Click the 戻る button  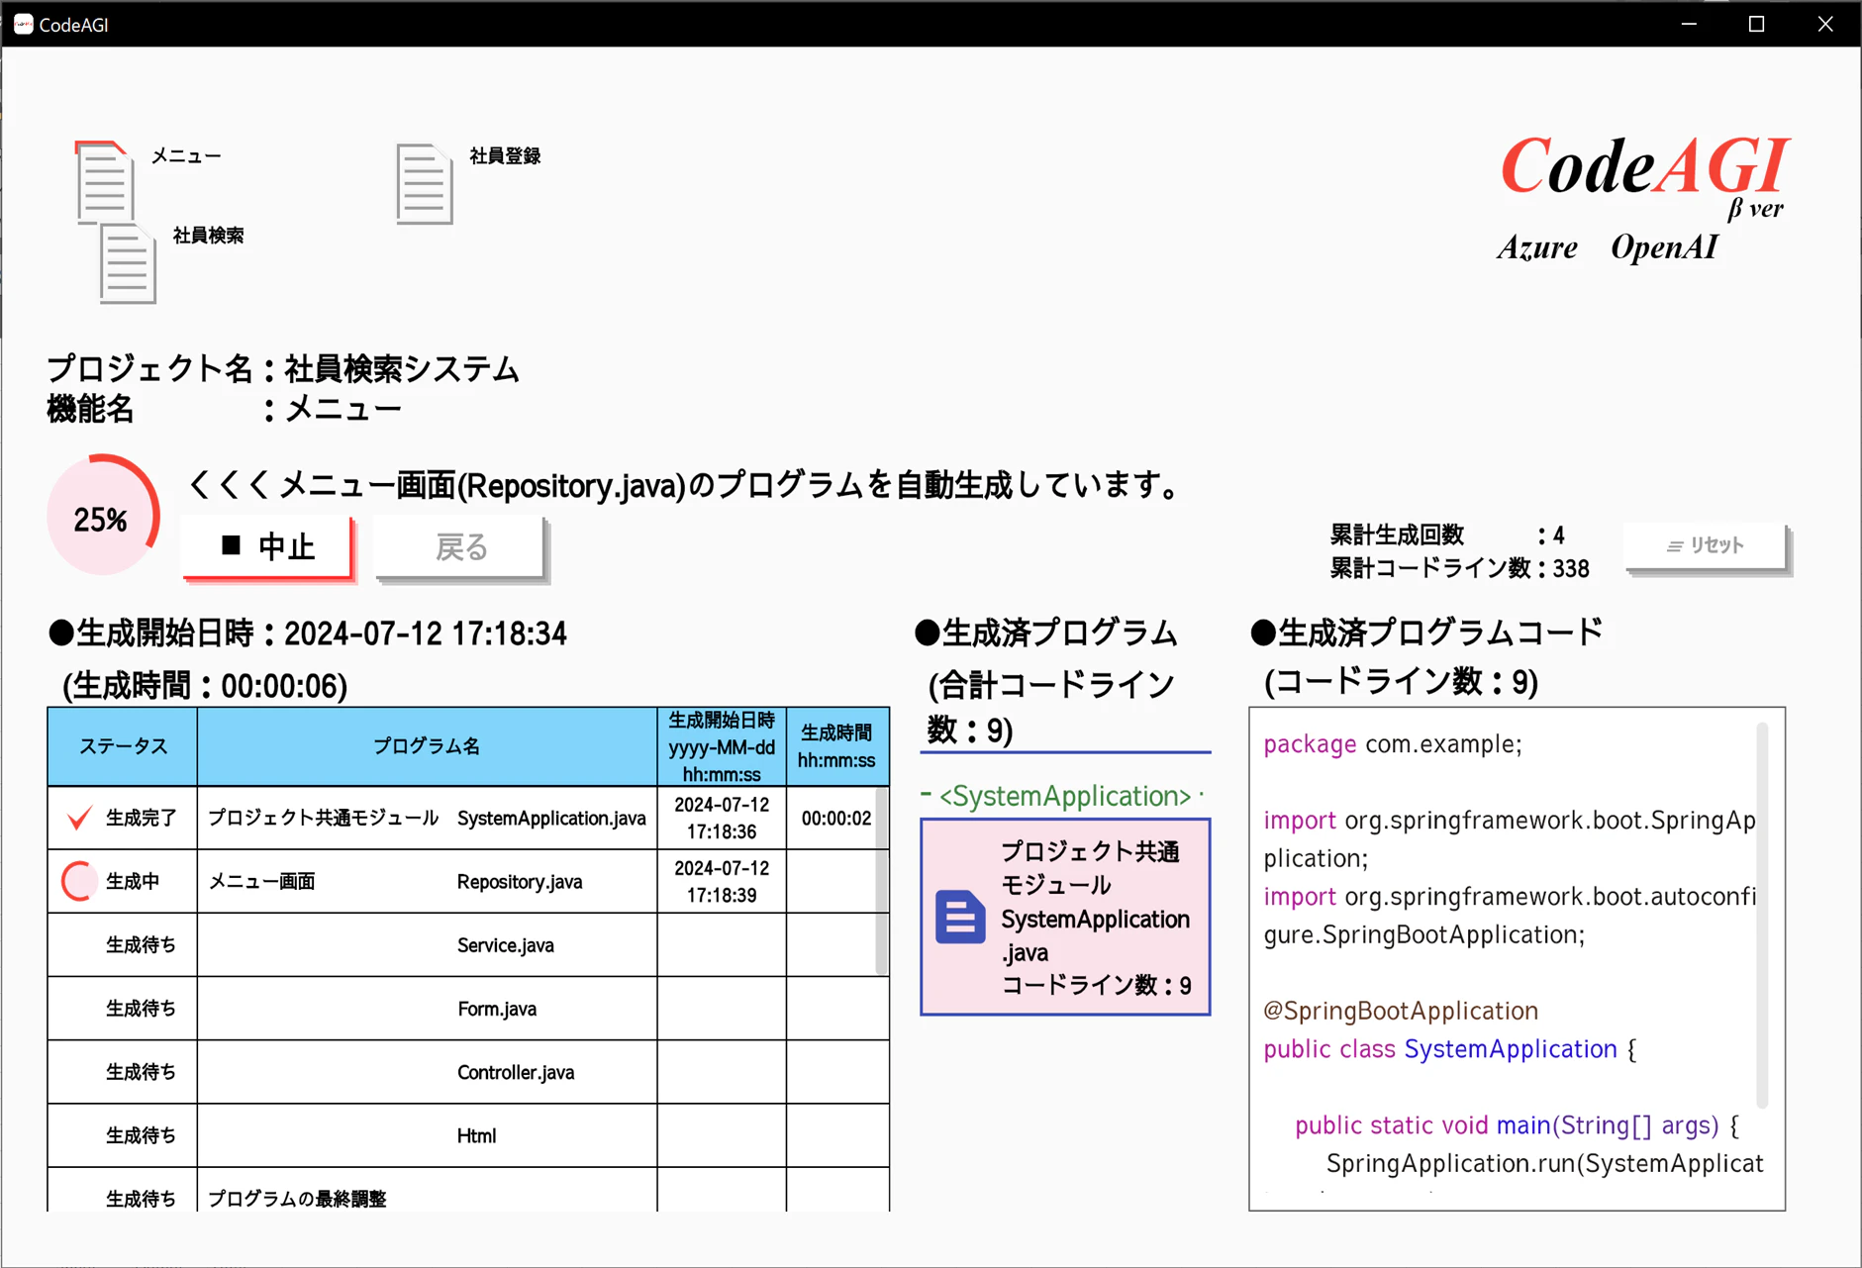click(x=460, y=546)
